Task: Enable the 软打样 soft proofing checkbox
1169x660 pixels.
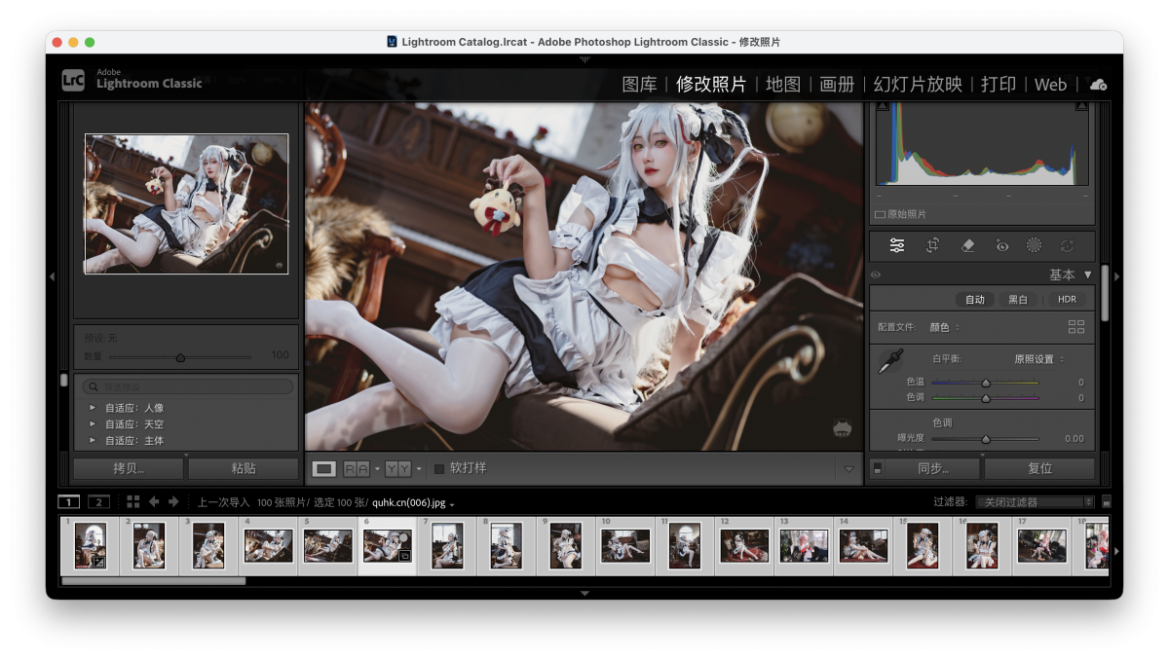Action: (439, 468)
